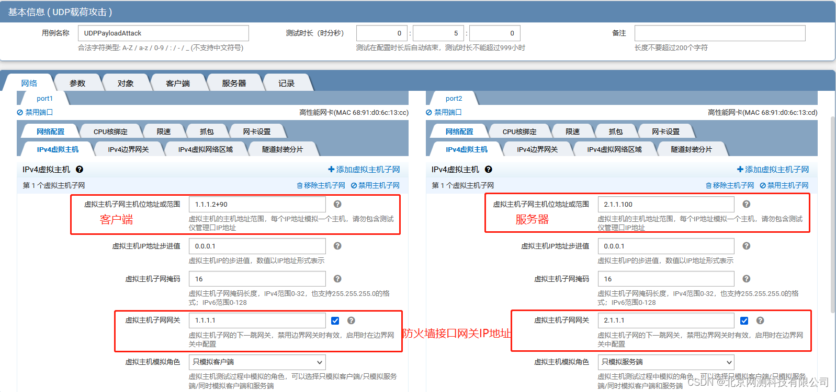Click help icon beside IPv4虚拟主机 heading in port1

point(80,170)
